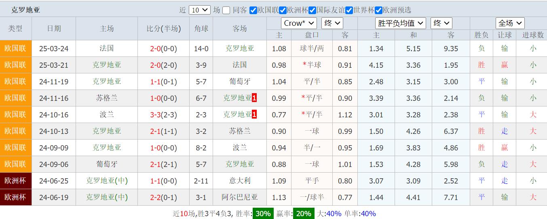Image resolution: width=547 pixels, height=219 pixels.
Task: Expand the Crow* odds company dropdown
Action: [x=299, y=23]
